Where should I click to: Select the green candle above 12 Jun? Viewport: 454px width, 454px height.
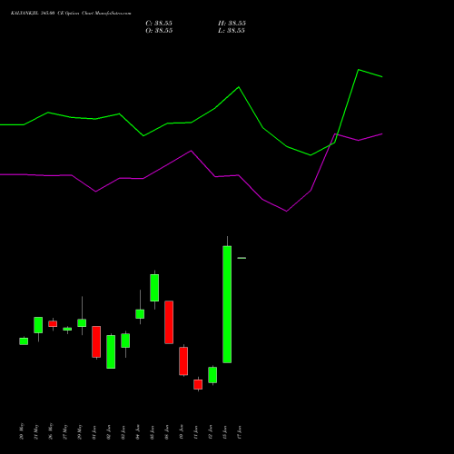pyautogui.click(x=212, y=375)
